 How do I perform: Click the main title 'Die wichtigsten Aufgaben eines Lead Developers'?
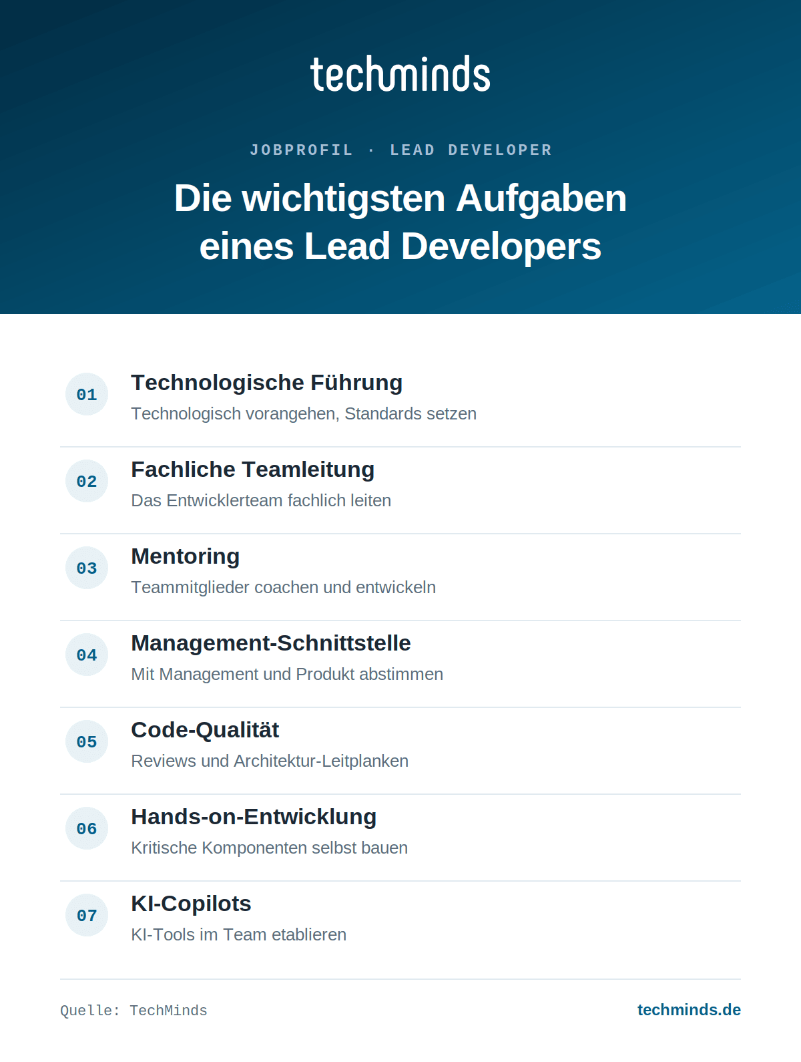pyautogui.click(x=400, y=222)
